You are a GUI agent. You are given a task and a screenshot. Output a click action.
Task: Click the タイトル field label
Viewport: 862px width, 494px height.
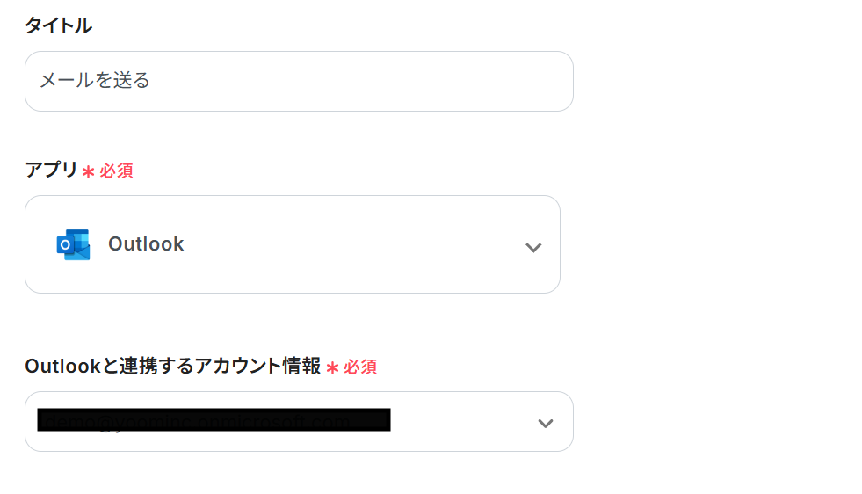[x=58, y=25]
